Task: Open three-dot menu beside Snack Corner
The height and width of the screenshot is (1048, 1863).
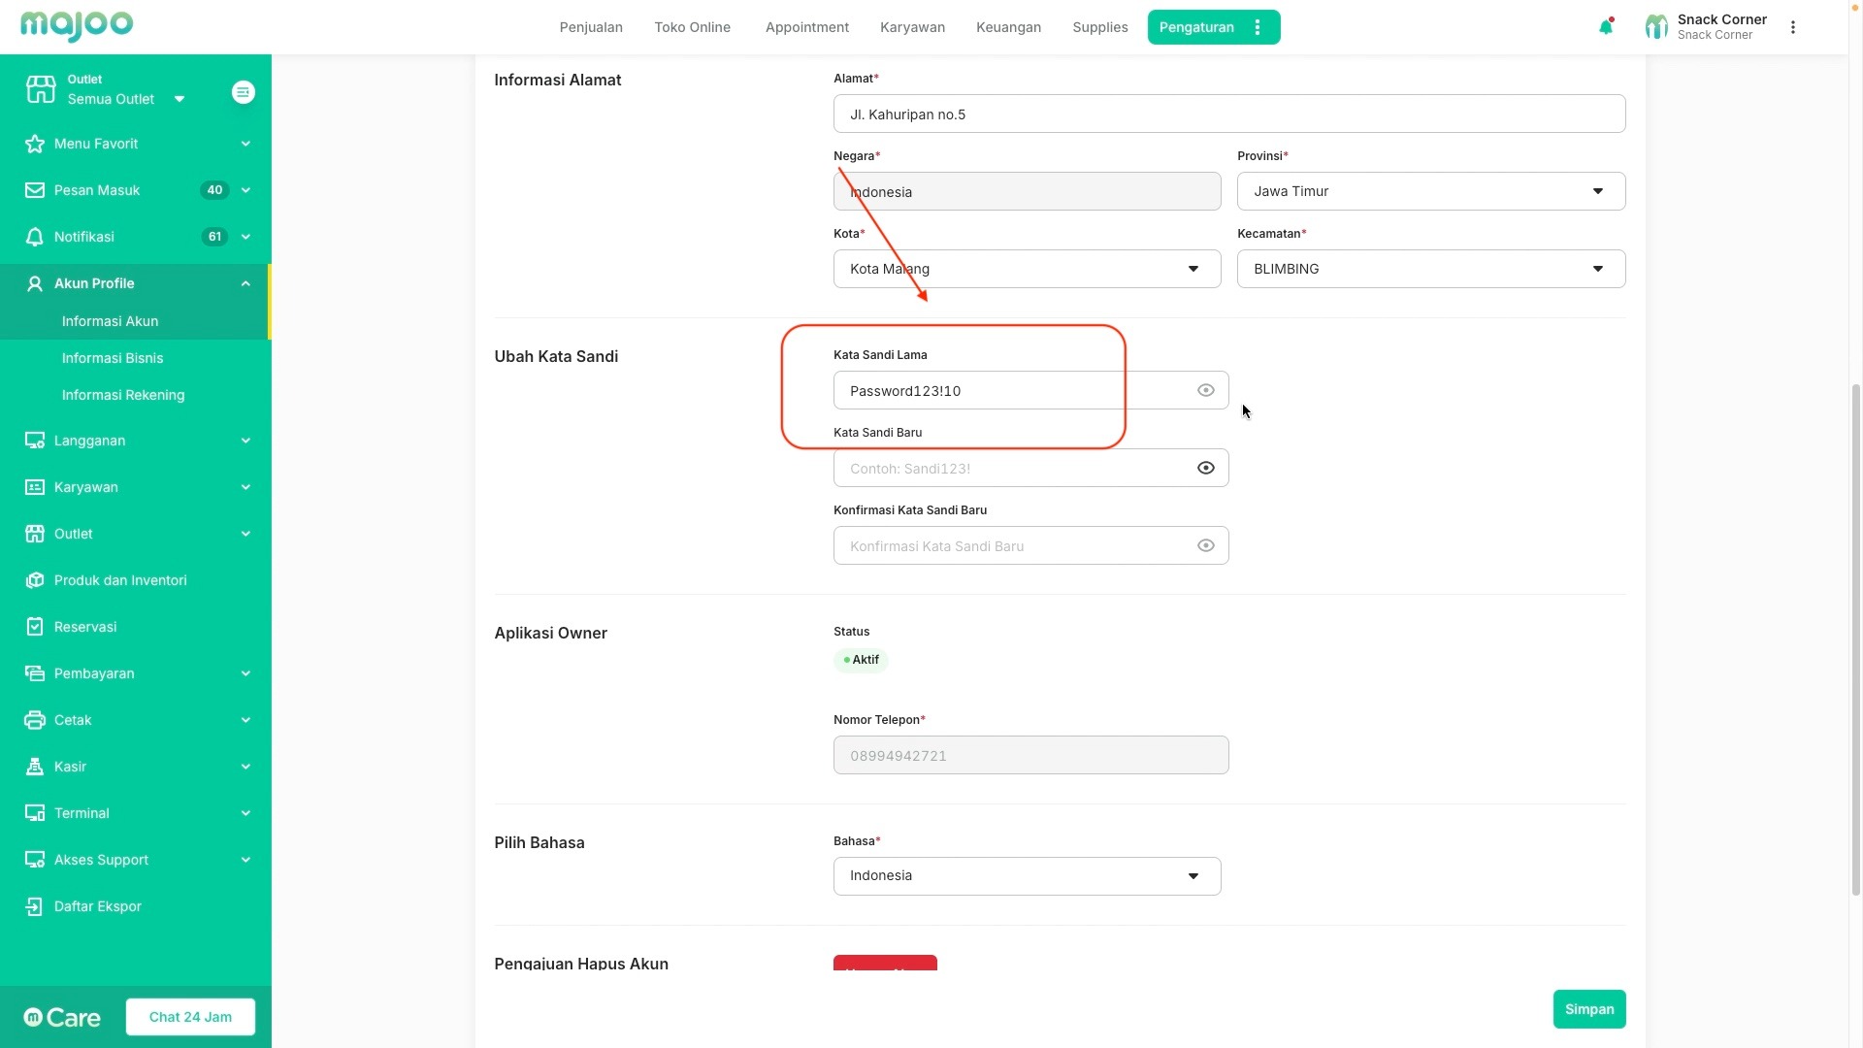Action: click(1793, 27)
